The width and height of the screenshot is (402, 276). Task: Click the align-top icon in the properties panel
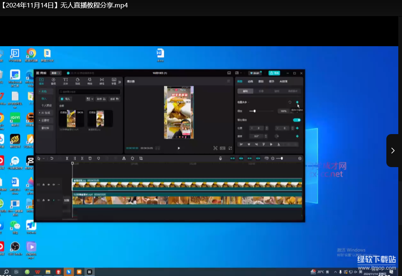tap(264, 144)
